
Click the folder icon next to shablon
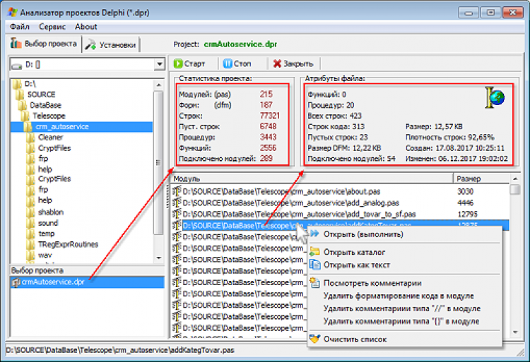point(30,212)
